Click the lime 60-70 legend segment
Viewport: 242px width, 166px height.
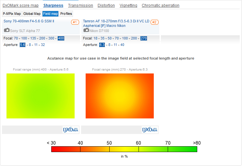153,149
